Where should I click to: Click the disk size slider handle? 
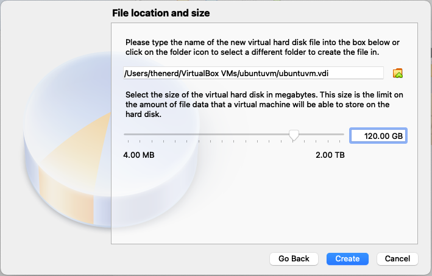294,135
